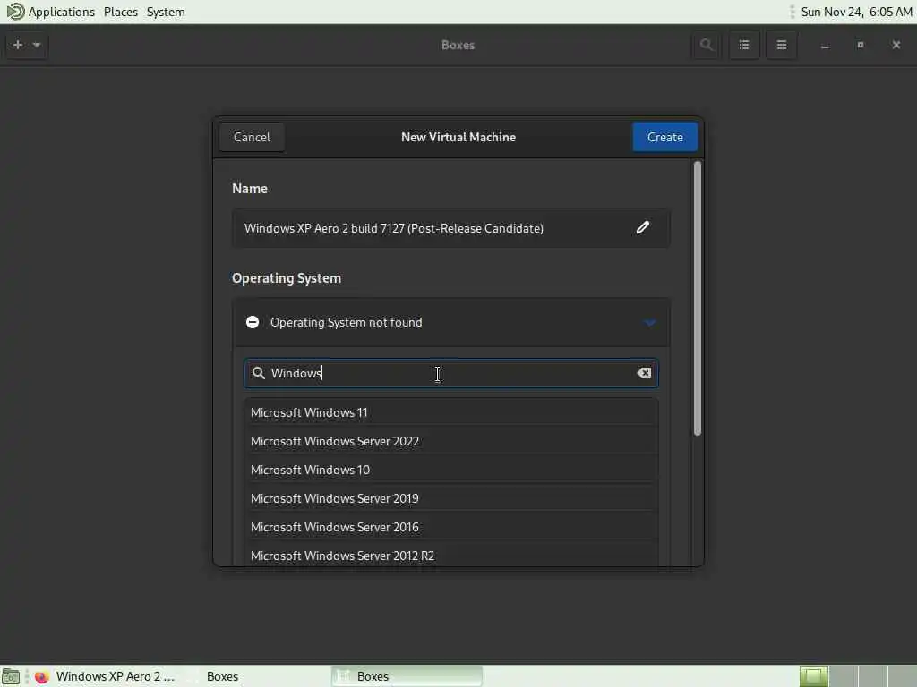Screen dimensions: 917x687
Task: Edit the VM name with the pencil icon
Action: point(643,228)
